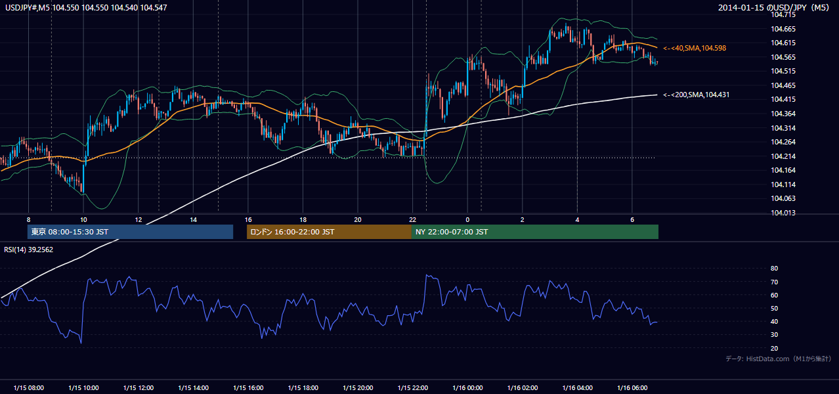Click the NY 22:00-07:00 JST session bar
The width and height of the screenshot is (839, 394).
[x=535, y=232]
